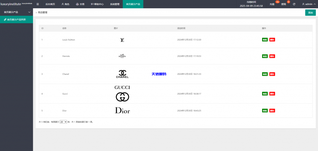Delete the Dior row
Image resolution: width=318 pixels, height=151 pixels.
point(272,110)
